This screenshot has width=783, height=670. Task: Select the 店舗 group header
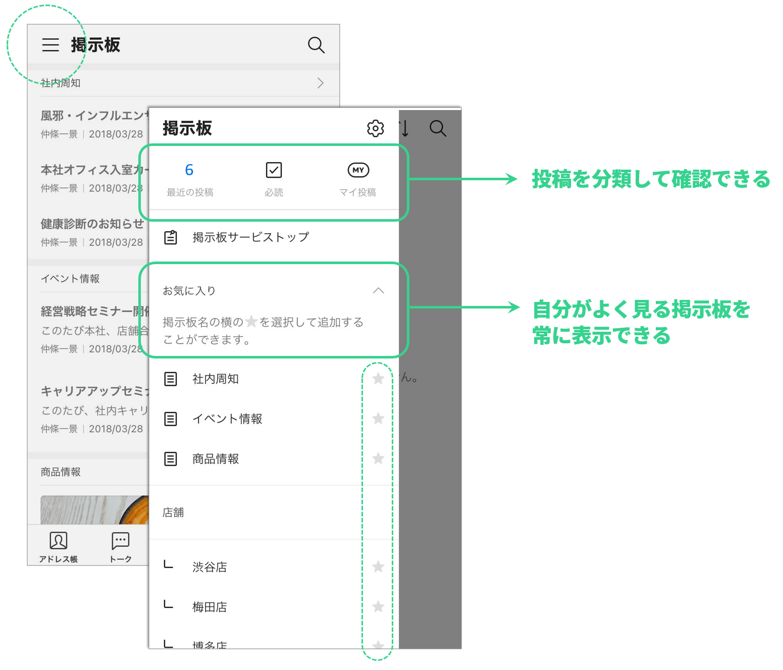173,512
